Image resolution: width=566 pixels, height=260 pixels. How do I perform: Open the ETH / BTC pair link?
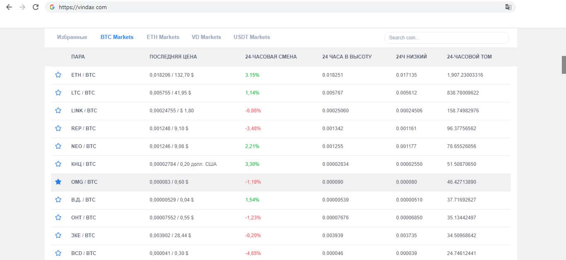click(x=83, y=75)
